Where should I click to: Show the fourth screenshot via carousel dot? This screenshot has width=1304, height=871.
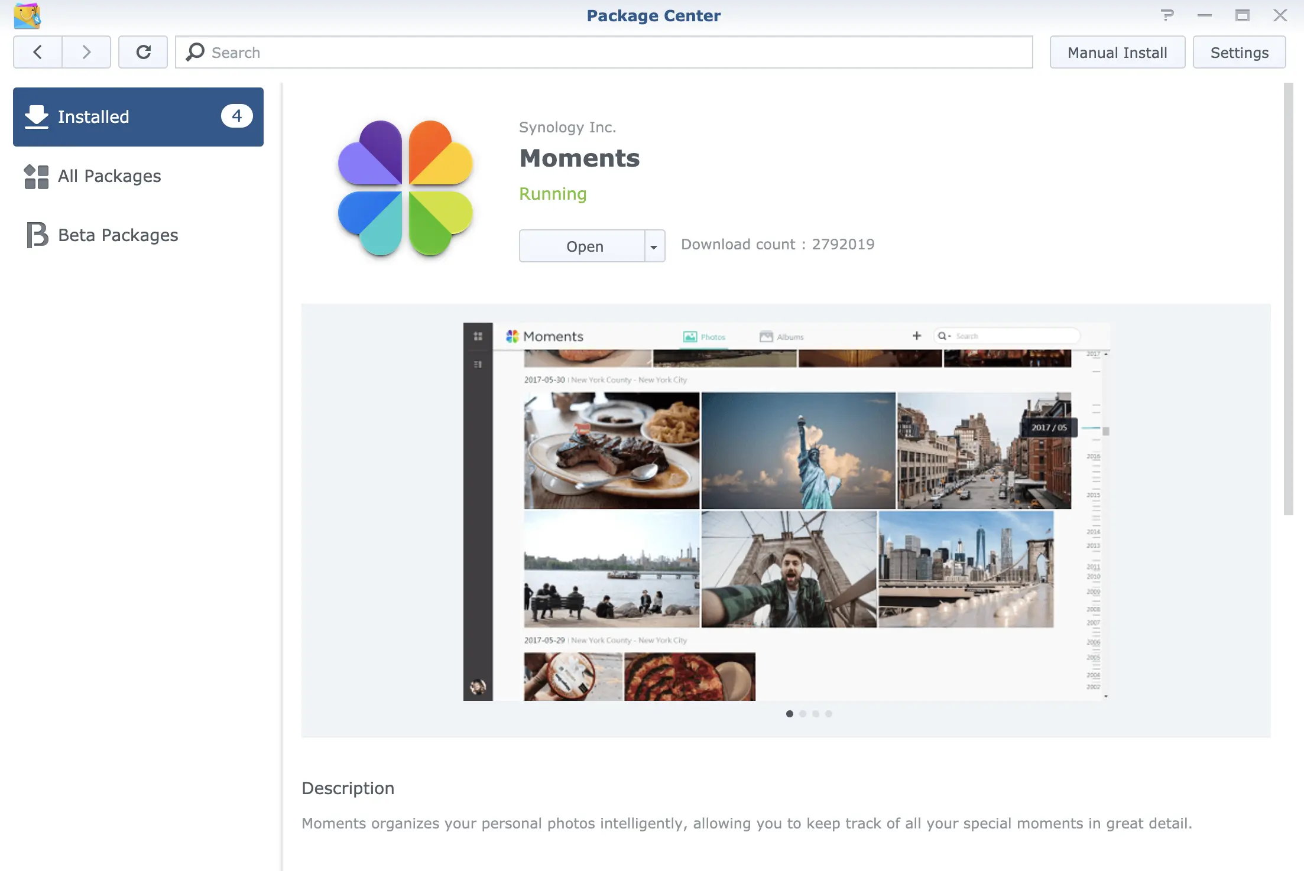[829, 714]
